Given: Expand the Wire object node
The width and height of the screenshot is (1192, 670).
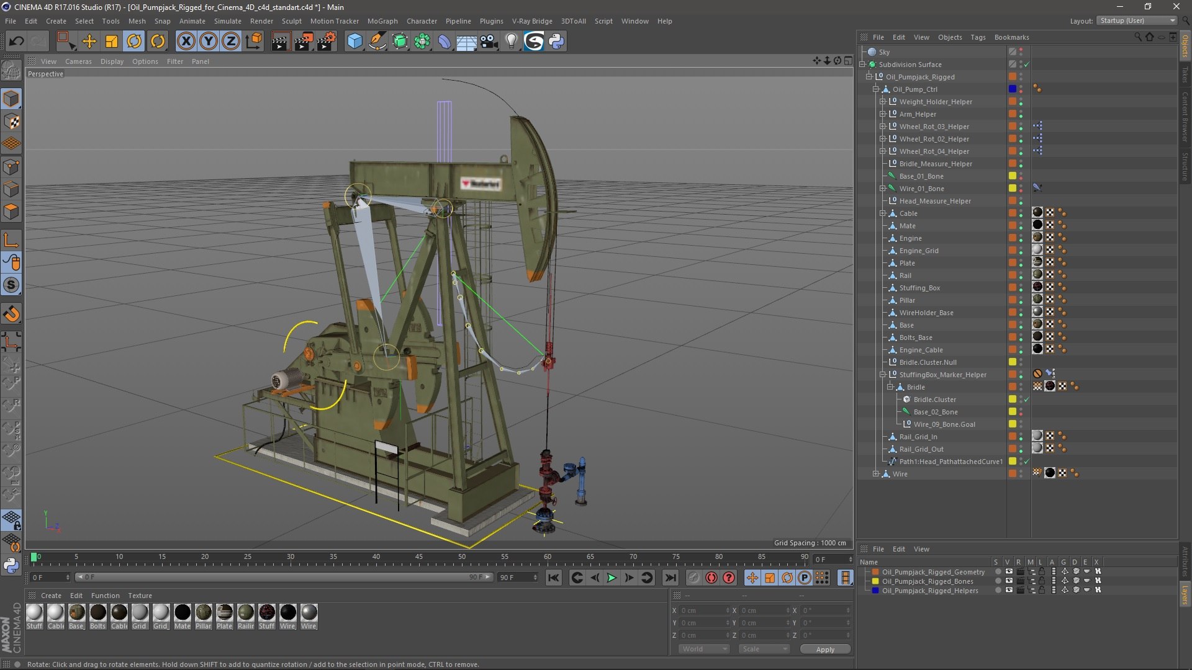Looking at the screenshot, I should [876, 474].
